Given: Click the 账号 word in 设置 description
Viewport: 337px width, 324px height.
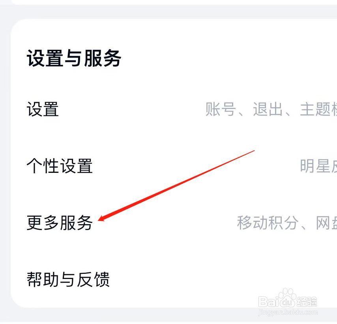Looking at the screenshot, I should 221,109.
